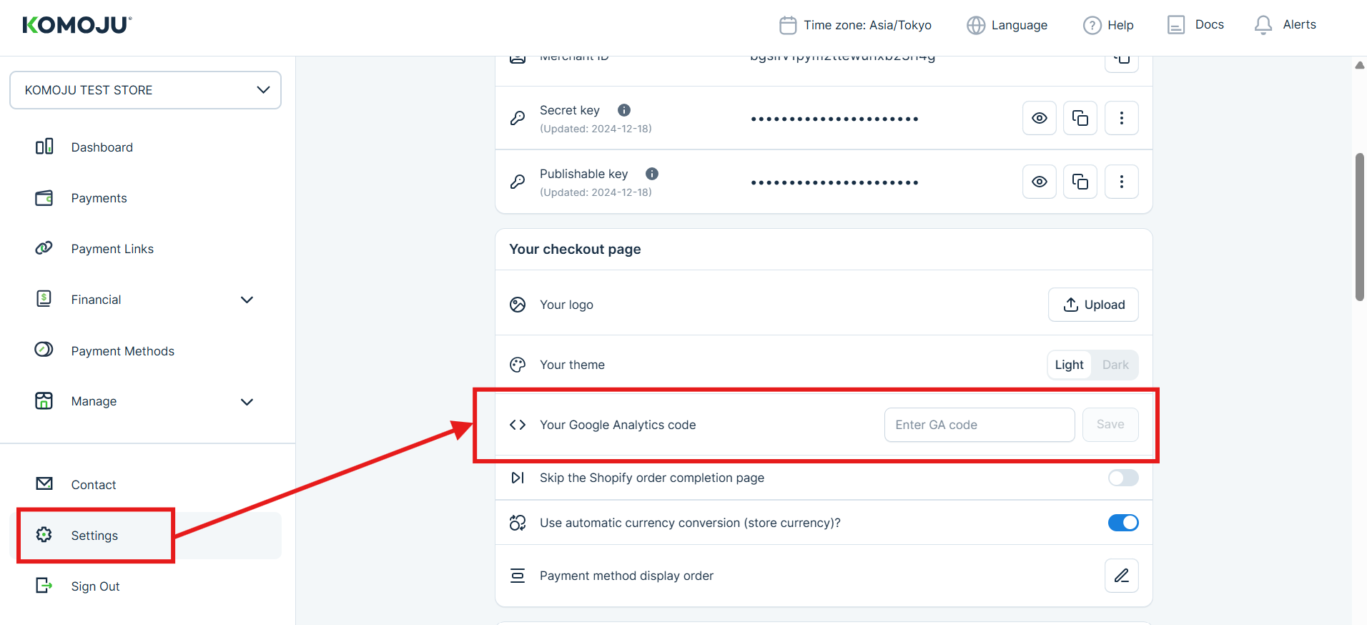Edit the payment method display order
This screenshot has height=625, width=1367.
tap(1121, 576)
